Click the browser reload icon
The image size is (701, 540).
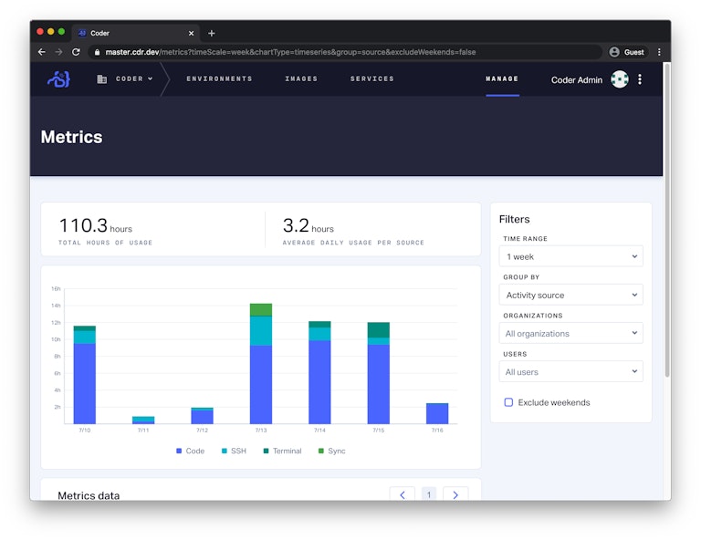[x=76, y=52]
